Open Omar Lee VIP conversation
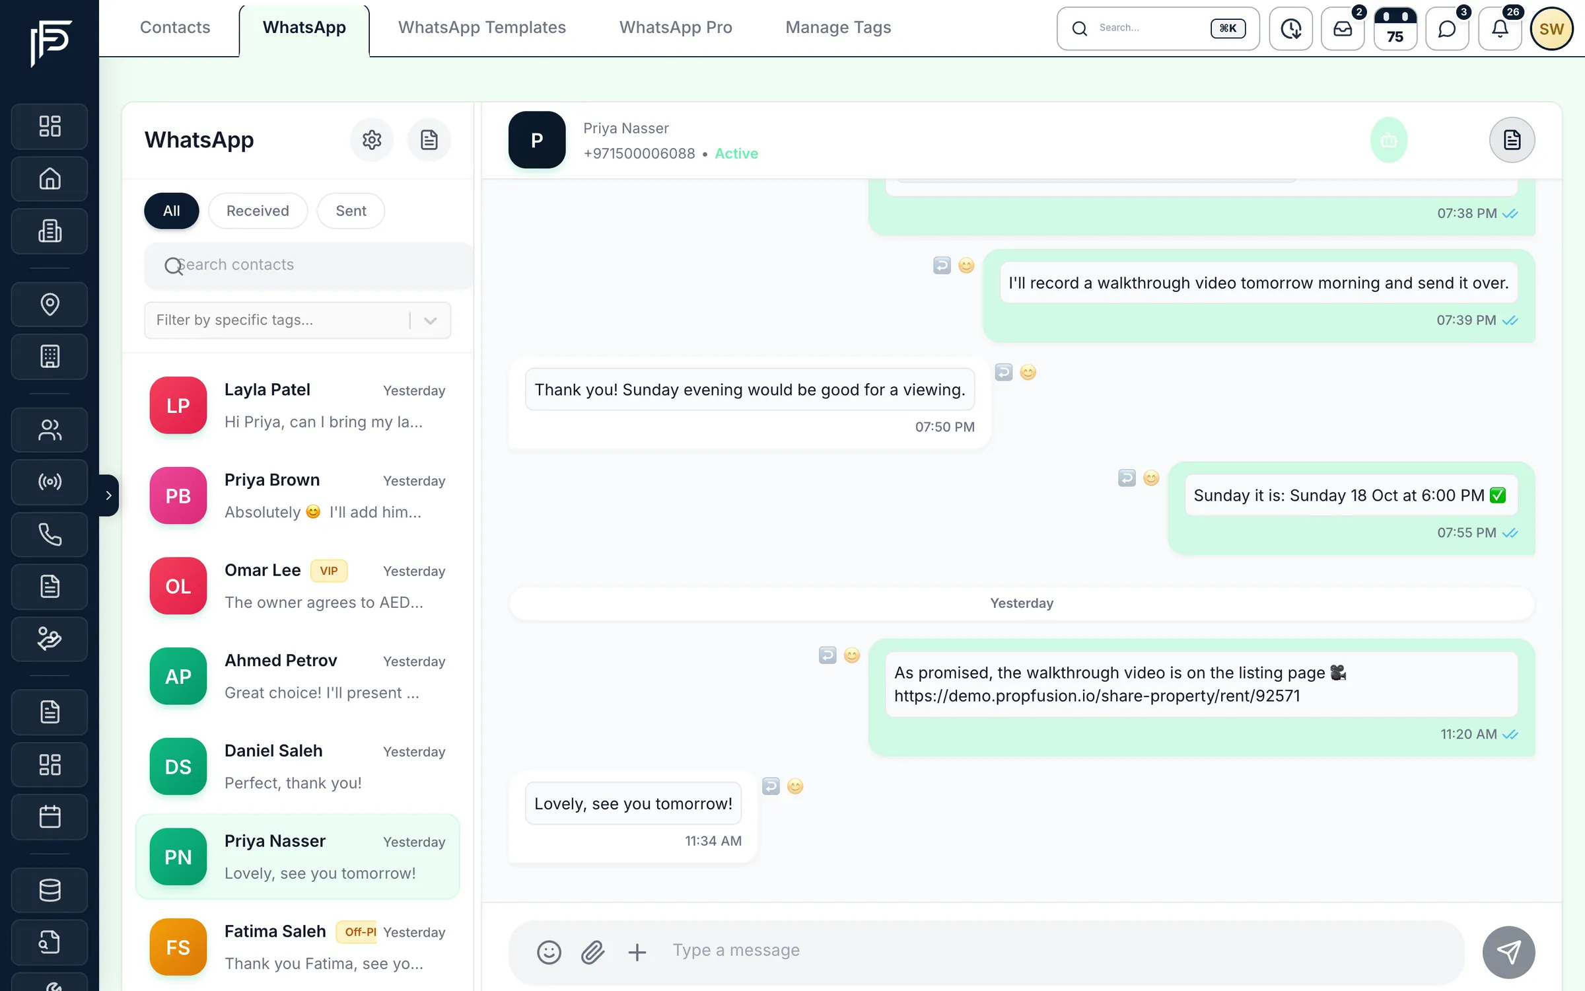1585x991 pixels. tap(298, 586)
